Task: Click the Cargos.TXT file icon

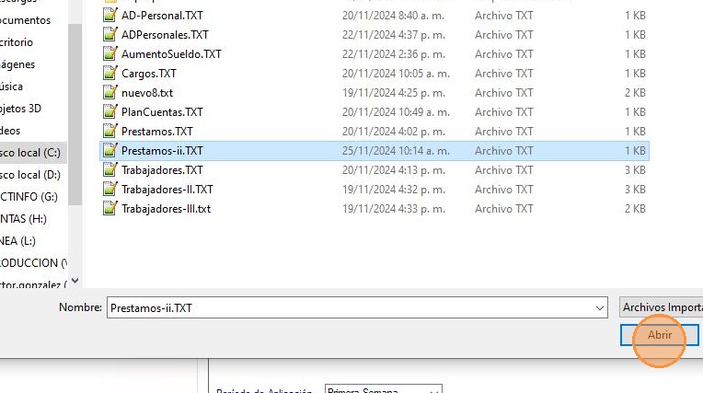Action: pos(109,73)
